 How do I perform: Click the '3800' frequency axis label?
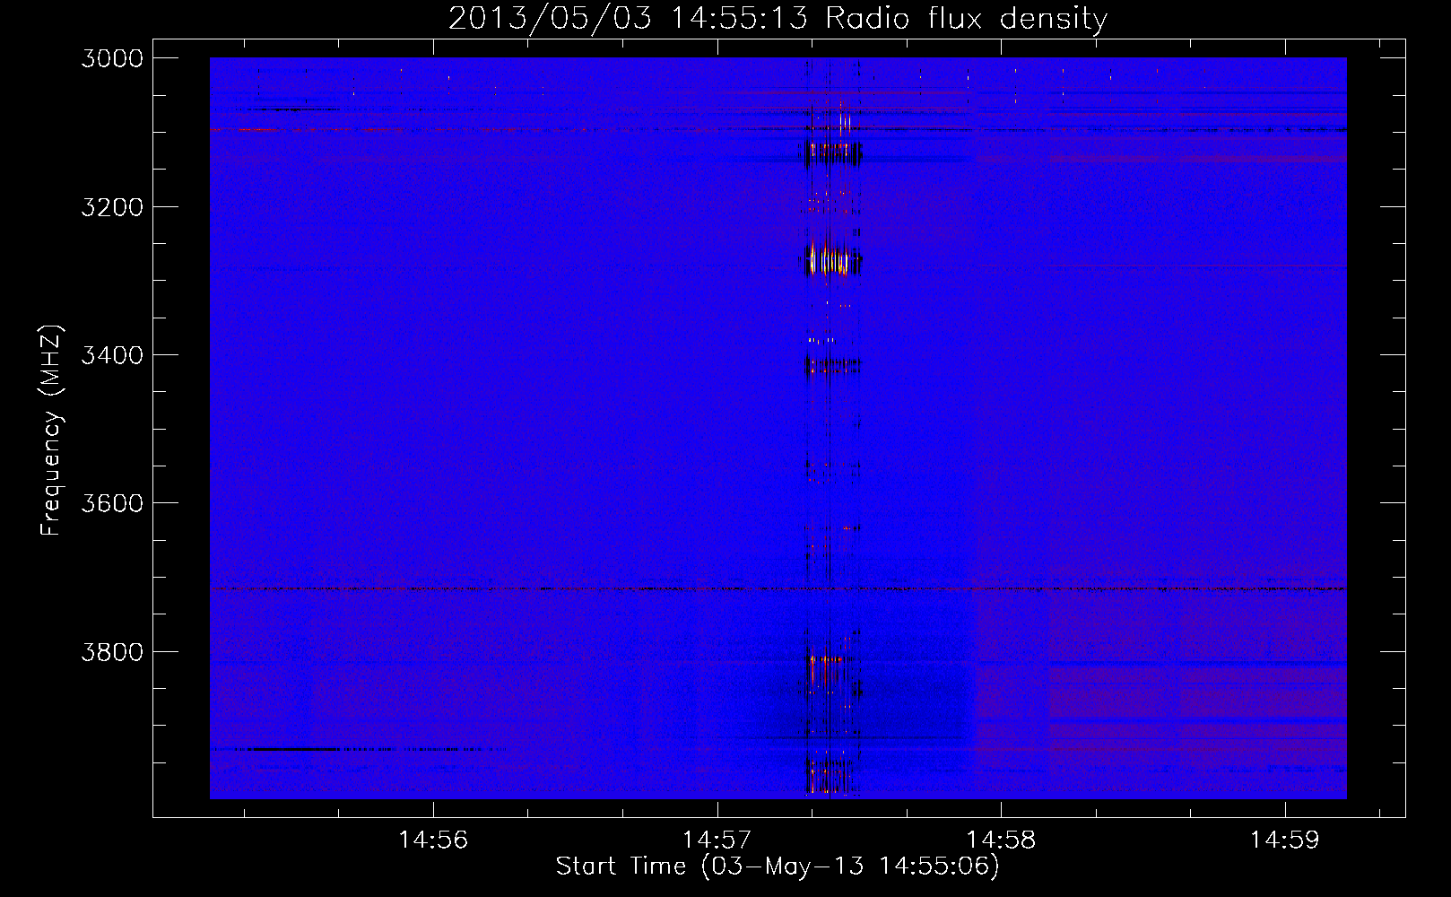click(x=112, y=651)
